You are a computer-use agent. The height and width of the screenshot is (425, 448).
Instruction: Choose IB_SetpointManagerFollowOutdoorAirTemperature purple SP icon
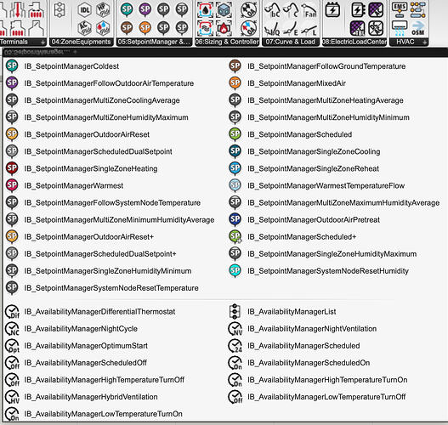click(x=12, y=83)
